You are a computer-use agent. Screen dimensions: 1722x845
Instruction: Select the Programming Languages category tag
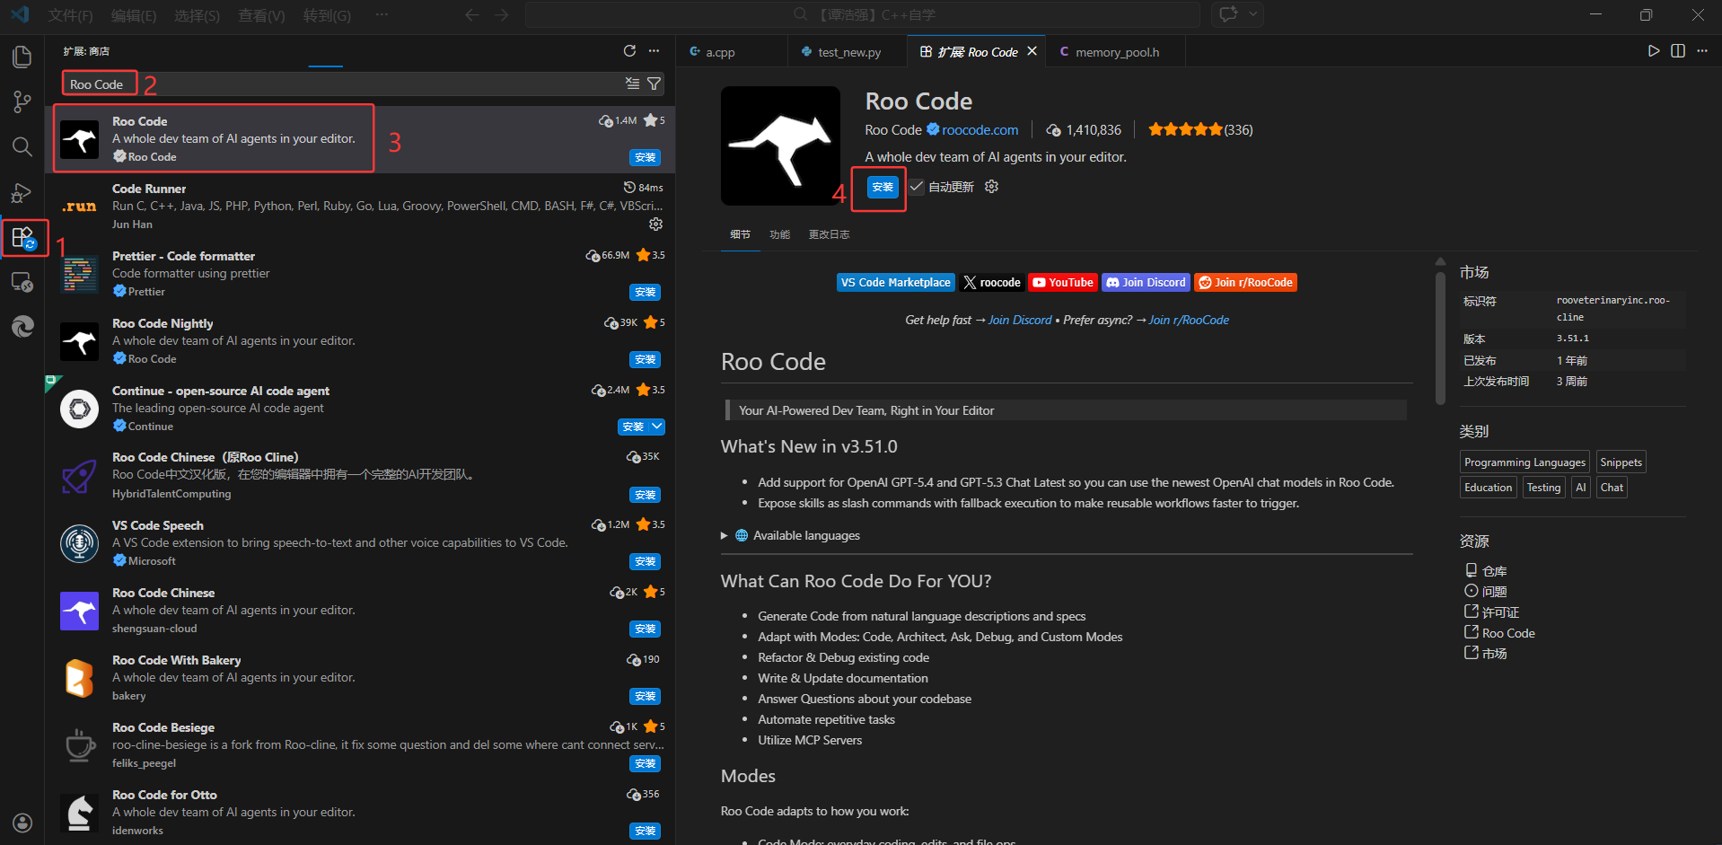click(1524, 462)
